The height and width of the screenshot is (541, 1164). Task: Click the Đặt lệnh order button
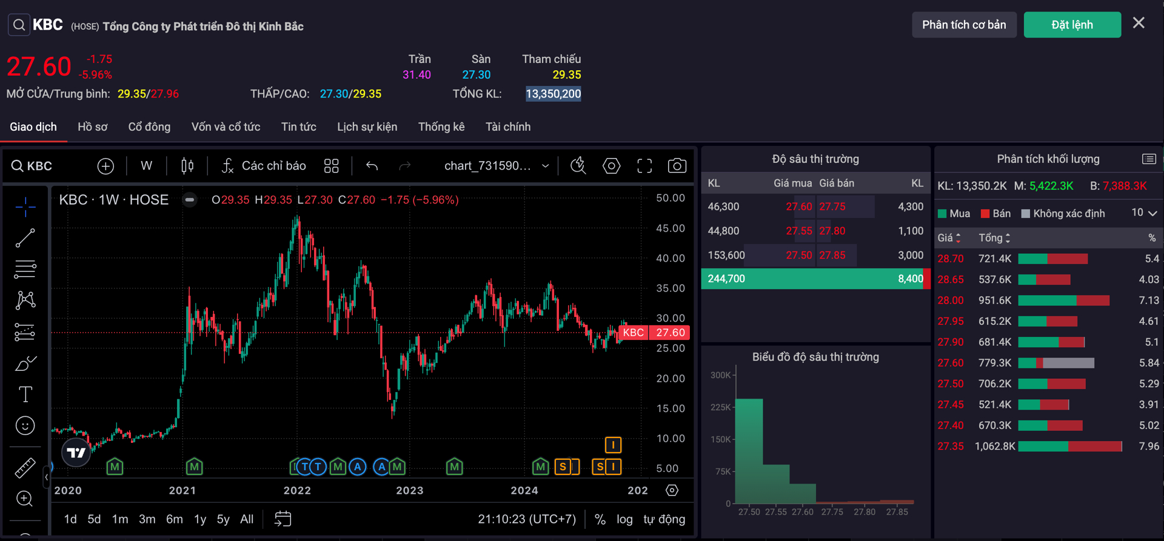coord(1072,25)
